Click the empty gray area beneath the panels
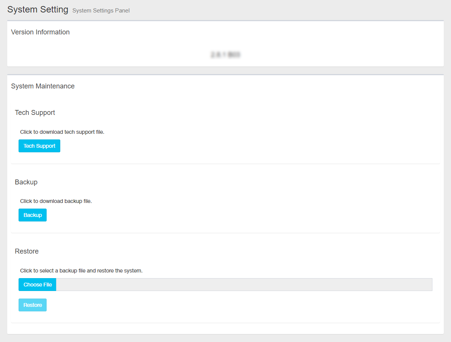This screenshot has width=451, height=342. 225,338
